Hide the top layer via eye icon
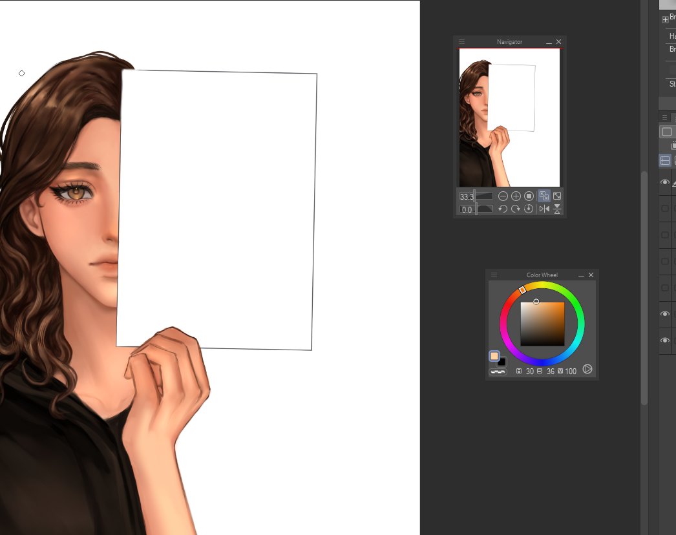This screenshot has width=676, height=535. click(x=665, y=182)
